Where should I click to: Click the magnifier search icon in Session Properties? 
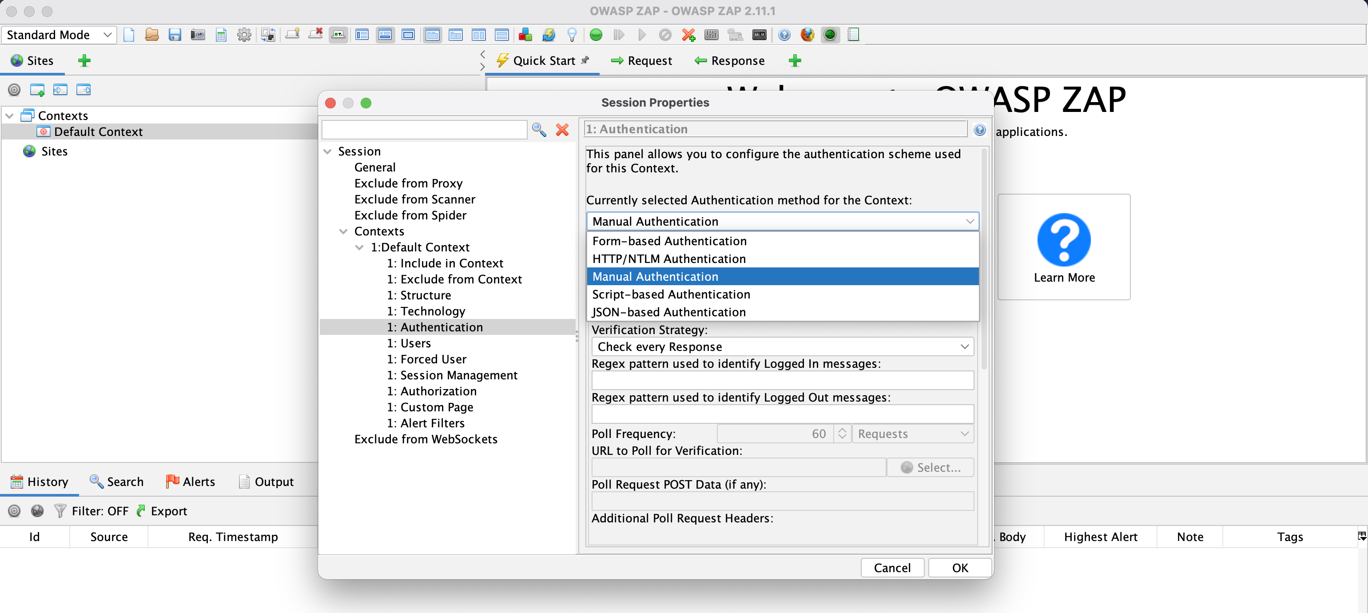pyautogui.click(x=539, y=130)
